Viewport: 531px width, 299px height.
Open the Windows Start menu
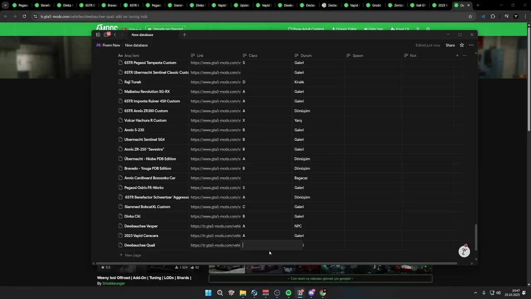coord(208,293)
